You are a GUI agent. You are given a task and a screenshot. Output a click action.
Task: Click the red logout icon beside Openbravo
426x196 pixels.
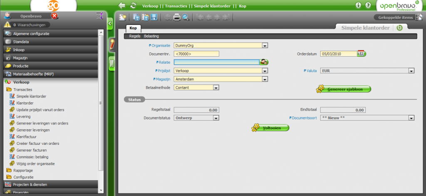pyautogui.click(x=54, y=16)
